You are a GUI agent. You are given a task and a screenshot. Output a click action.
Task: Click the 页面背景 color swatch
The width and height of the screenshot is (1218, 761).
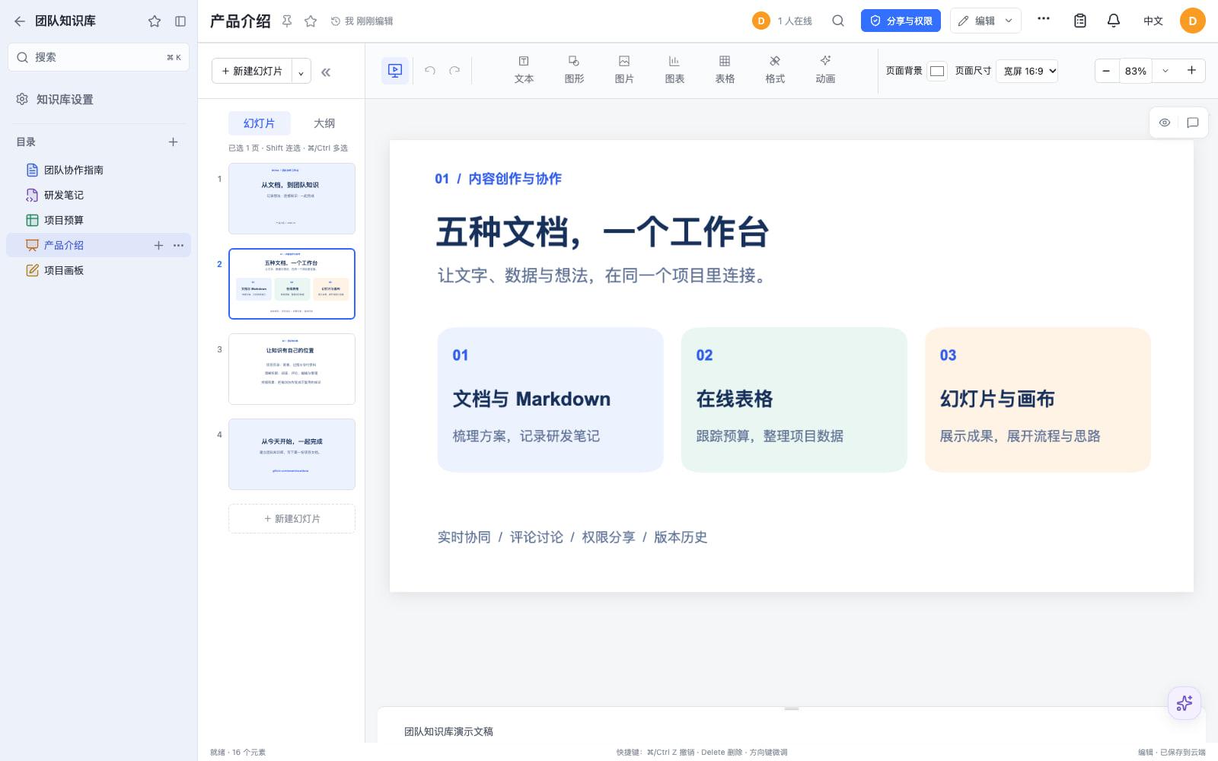[937, 71]
